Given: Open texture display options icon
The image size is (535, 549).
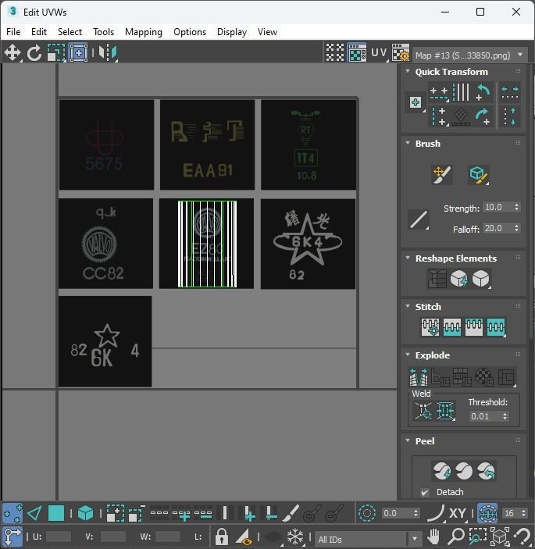Looking at the screenshot, I should (x=401, y=53).
